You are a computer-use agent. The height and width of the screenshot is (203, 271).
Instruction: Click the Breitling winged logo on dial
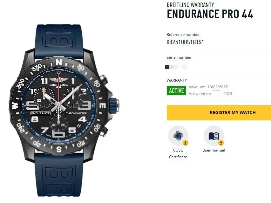click(58, 80)
